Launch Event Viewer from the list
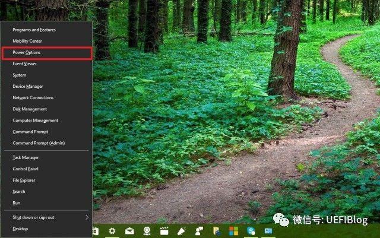The width and height of the screenshot is (380, 238). pos(46,64)
